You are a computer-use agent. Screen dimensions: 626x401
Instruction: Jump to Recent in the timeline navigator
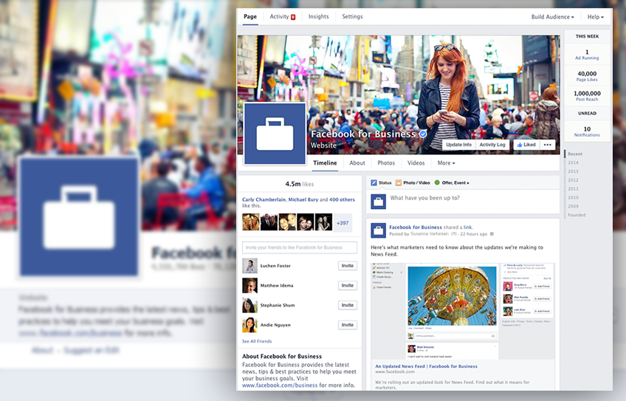[575, 154]
